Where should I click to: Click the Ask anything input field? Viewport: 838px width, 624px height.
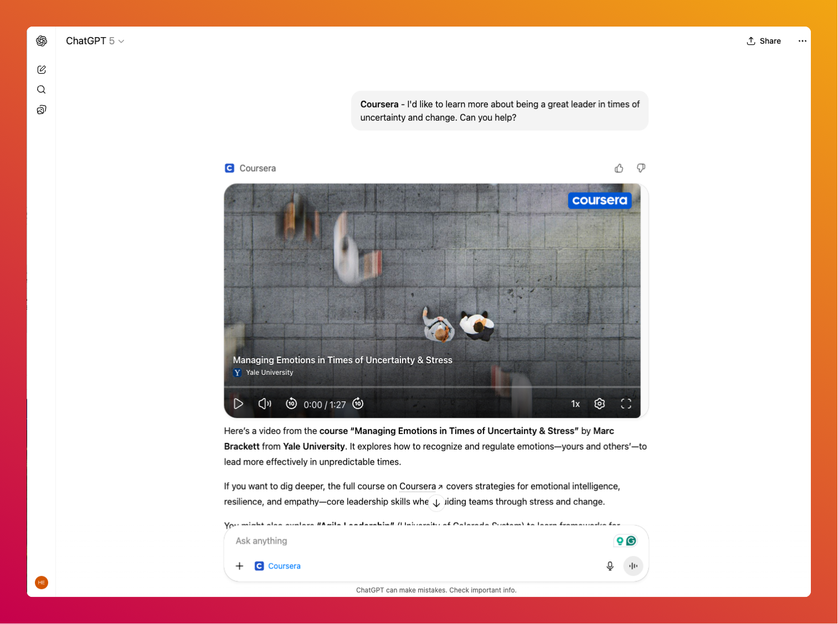point(421,541)
